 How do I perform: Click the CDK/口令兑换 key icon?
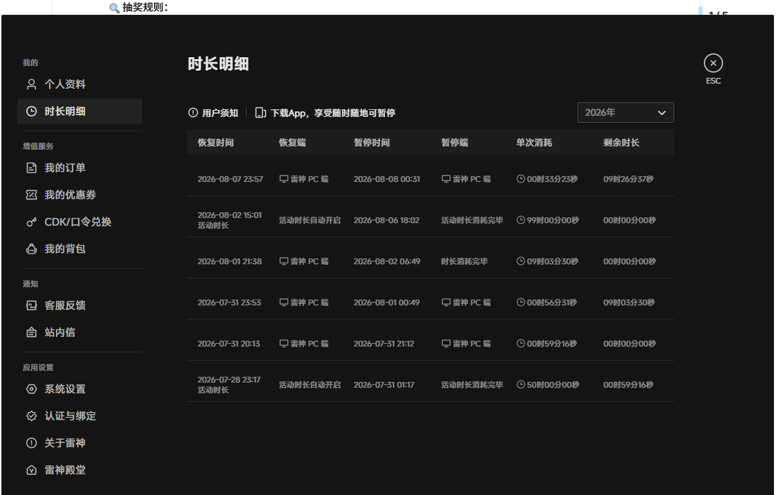click(31, 222)
